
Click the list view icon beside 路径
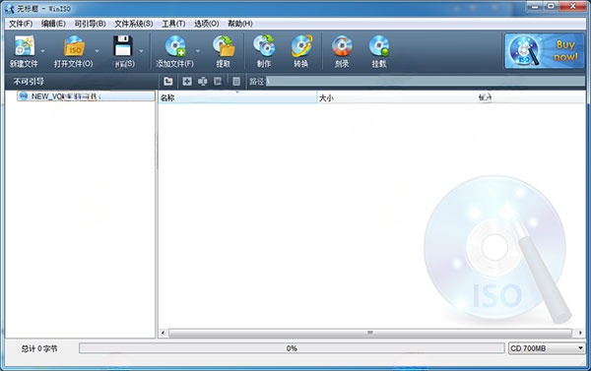[x=236, y=81]
